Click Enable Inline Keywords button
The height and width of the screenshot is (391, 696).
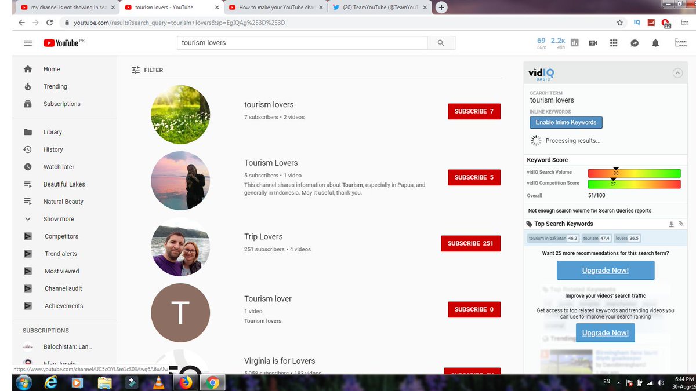click(x=566, y=122)
